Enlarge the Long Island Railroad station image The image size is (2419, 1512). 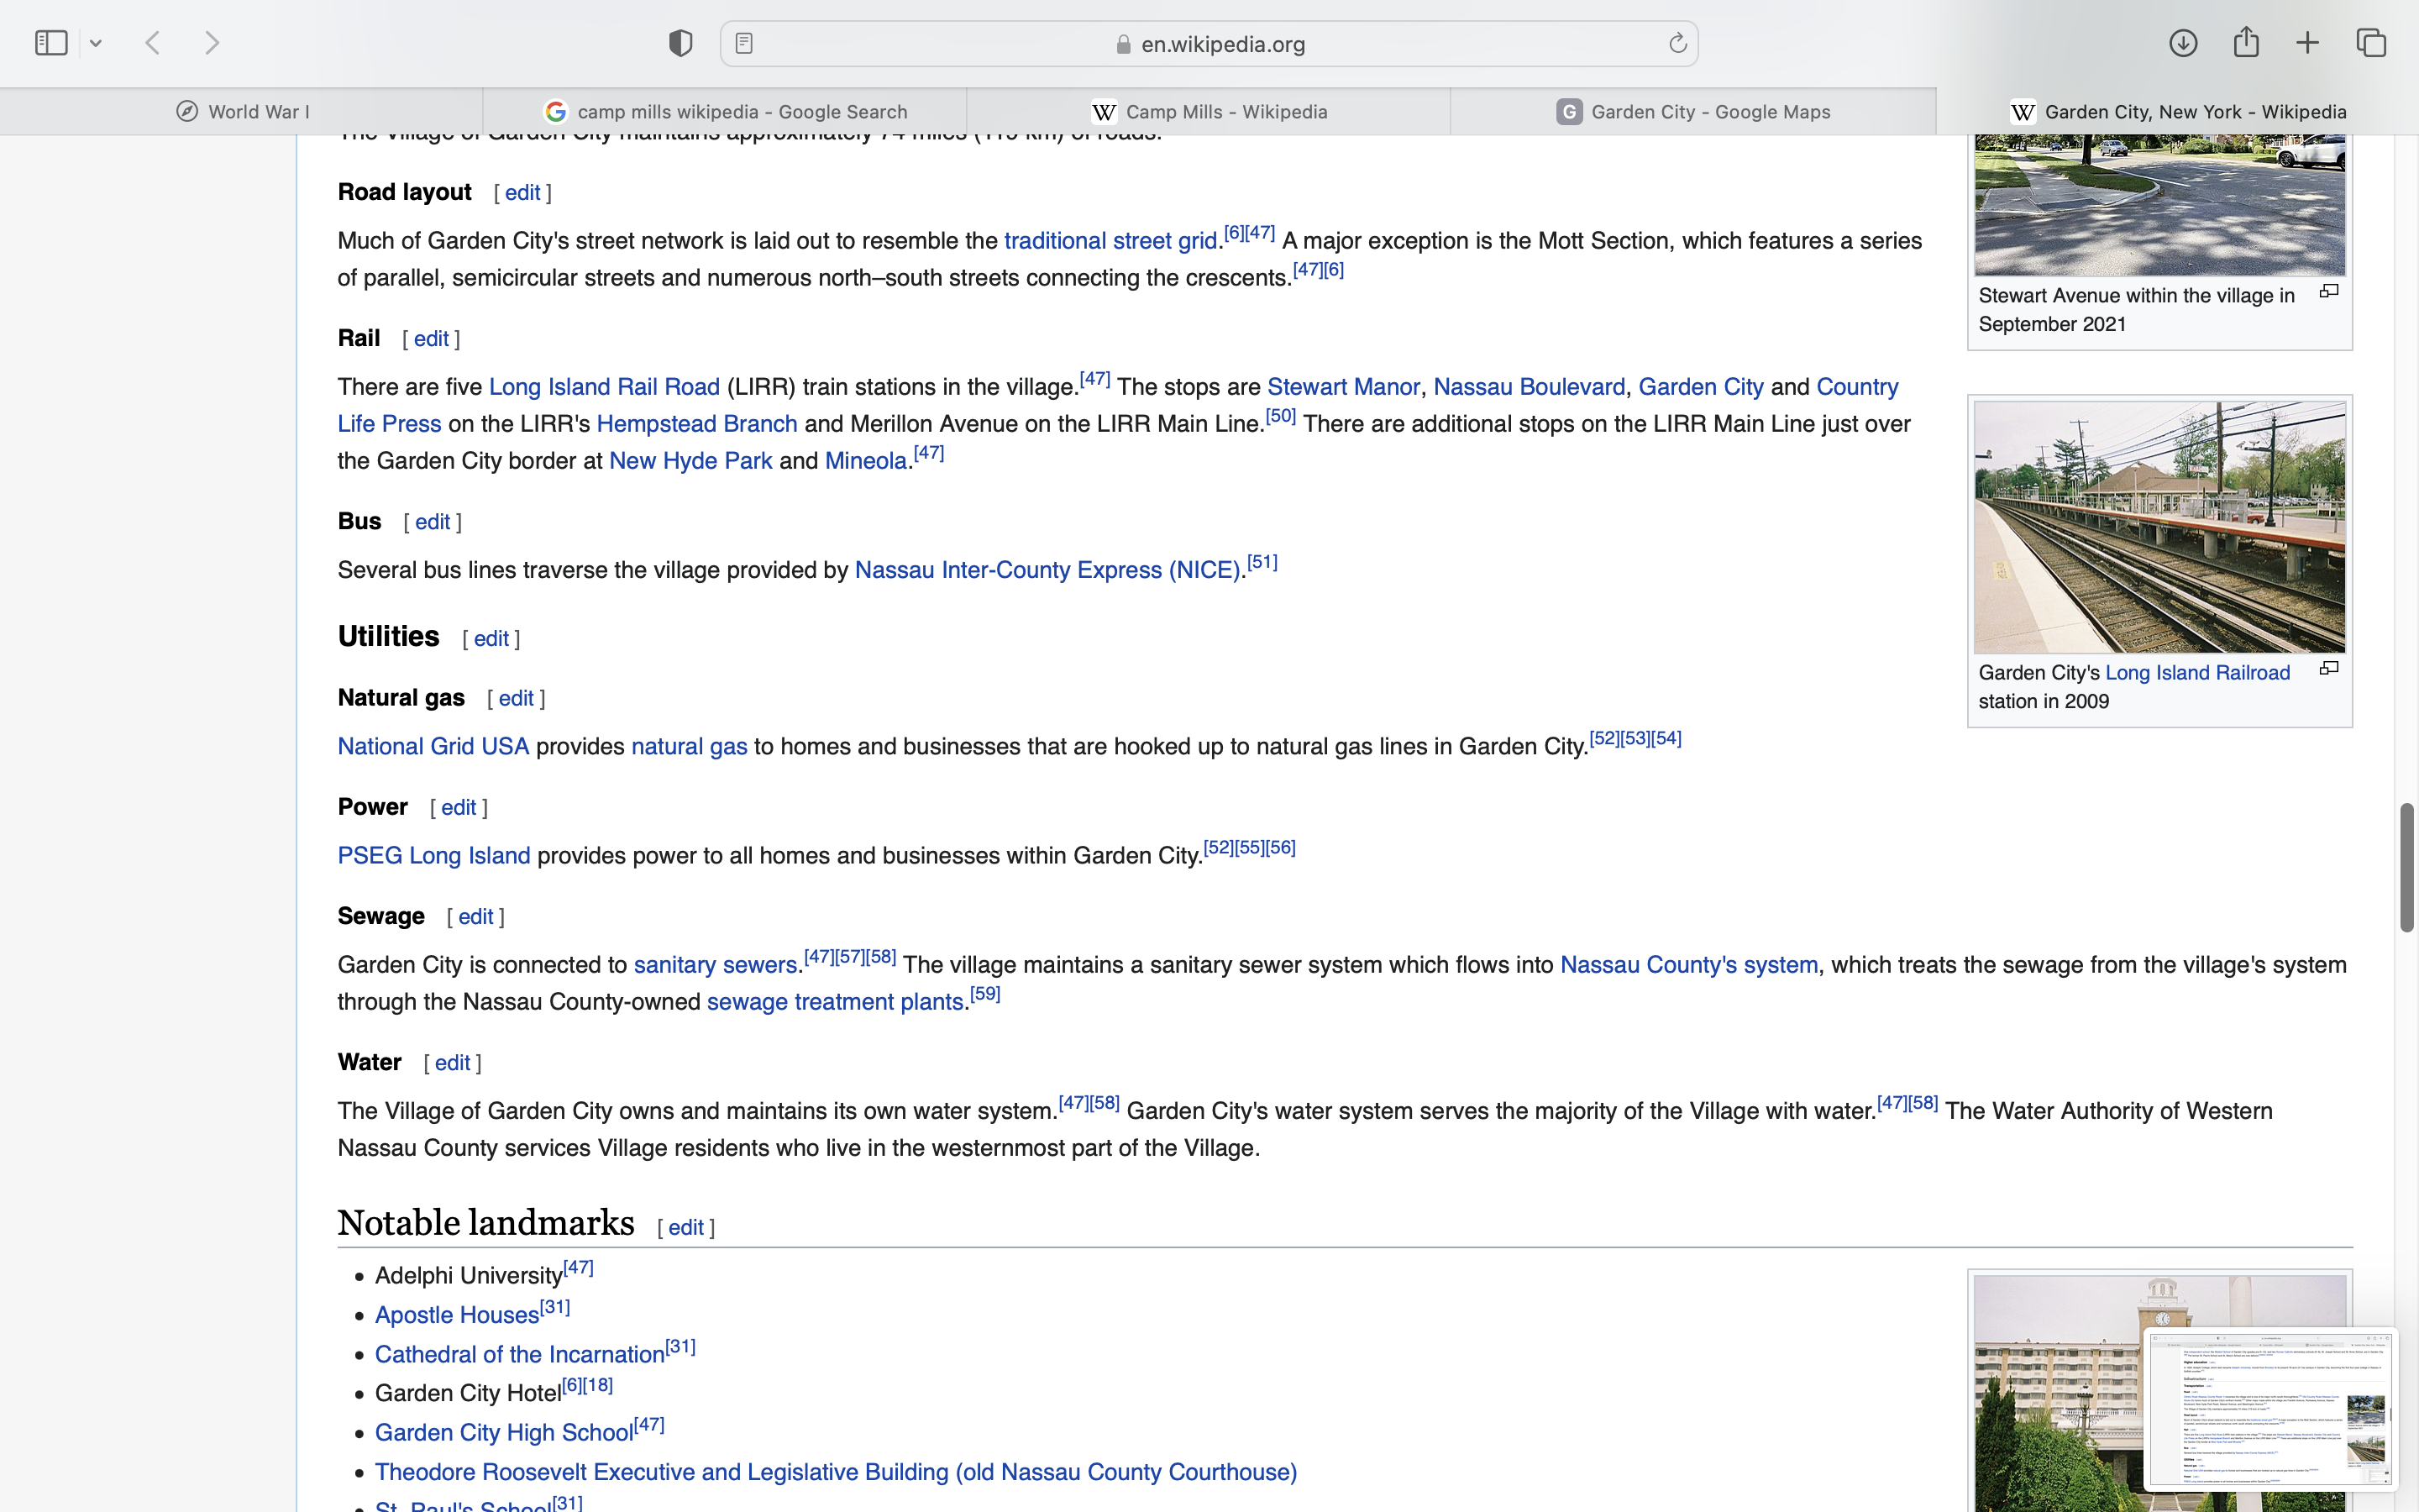pyautogui.click(x=2329, y=668)
